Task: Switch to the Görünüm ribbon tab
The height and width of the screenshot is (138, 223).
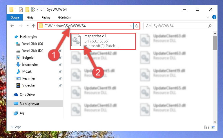Action: coord(65,17)
